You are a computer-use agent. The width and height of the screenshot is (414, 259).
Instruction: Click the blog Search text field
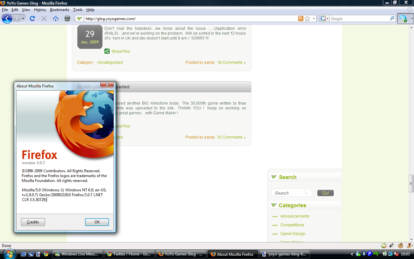pyautogui.click(x=291, y=193)
